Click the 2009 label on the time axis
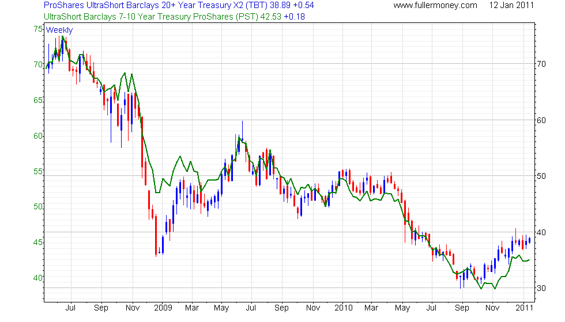This screenshot has width=565, height=322. [x=163, y=308]
